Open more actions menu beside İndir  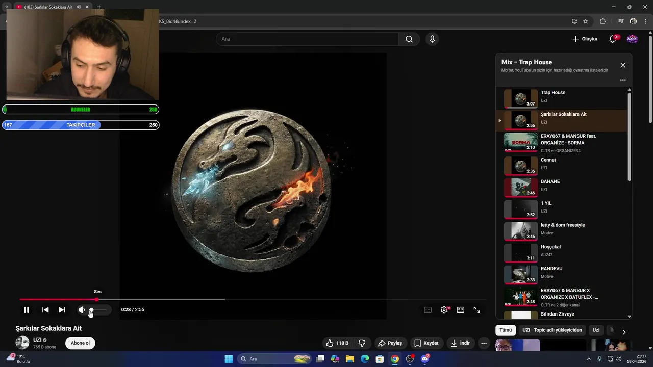click(x=484, y=343)
